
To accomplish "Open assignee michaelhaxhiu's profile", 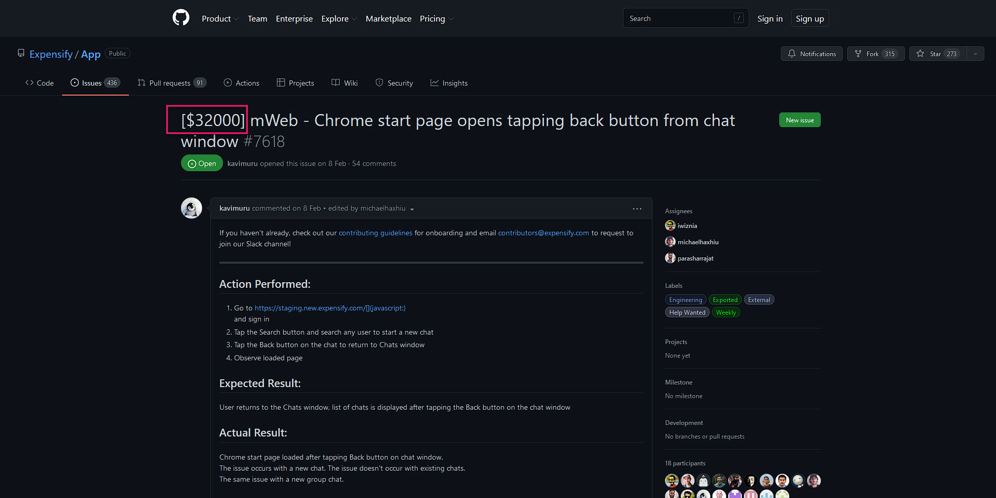I will pos(698,242).
